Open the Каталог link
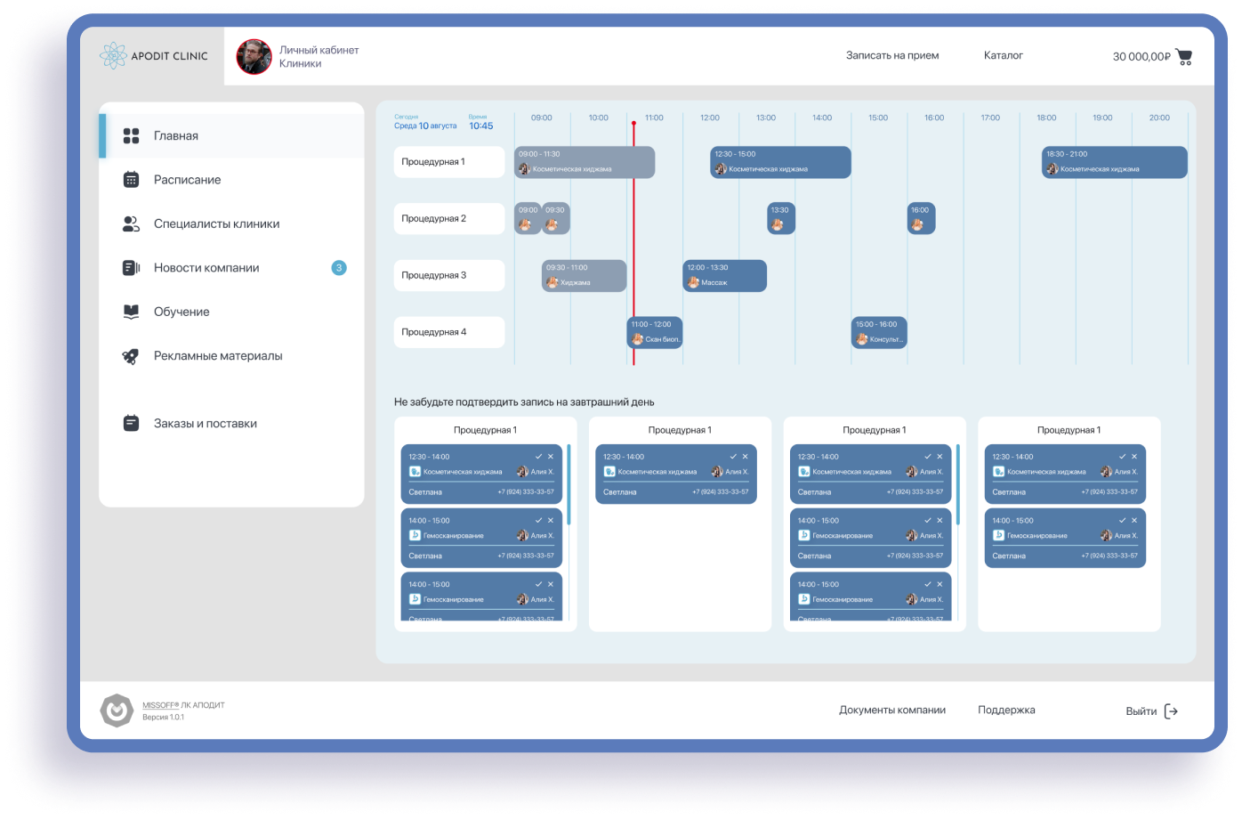 [1003, 55]
